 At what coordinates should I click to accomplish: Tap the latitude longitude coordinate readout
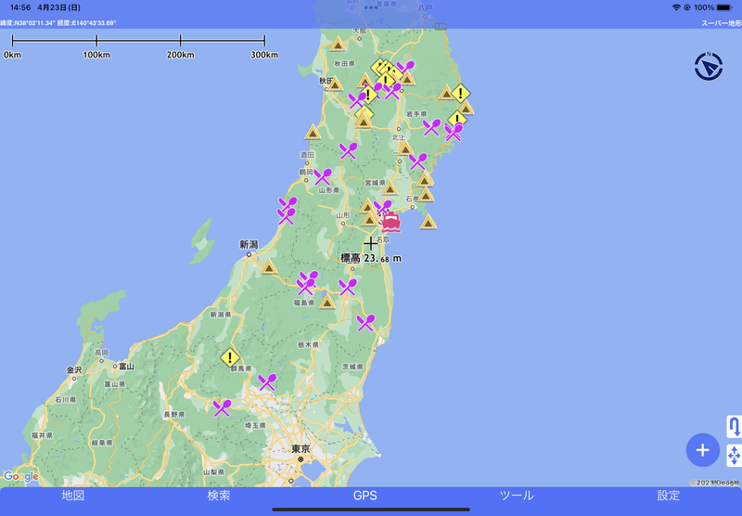58,22
